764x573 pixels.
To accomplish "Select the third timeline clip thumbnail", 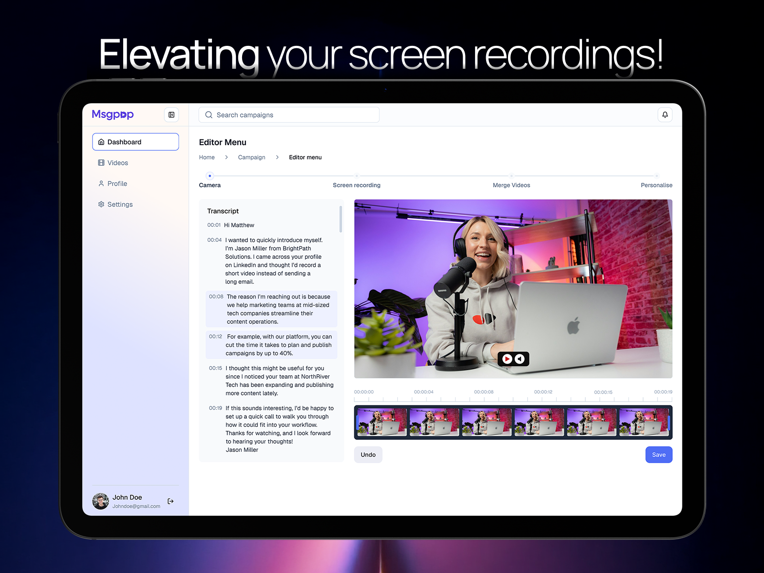I will [x=487, y=422].
